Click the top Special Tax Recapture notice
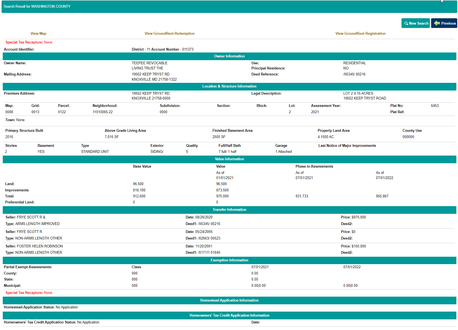Image resolution: width=458 pixels, height=330 pixels. click(29, 42)
